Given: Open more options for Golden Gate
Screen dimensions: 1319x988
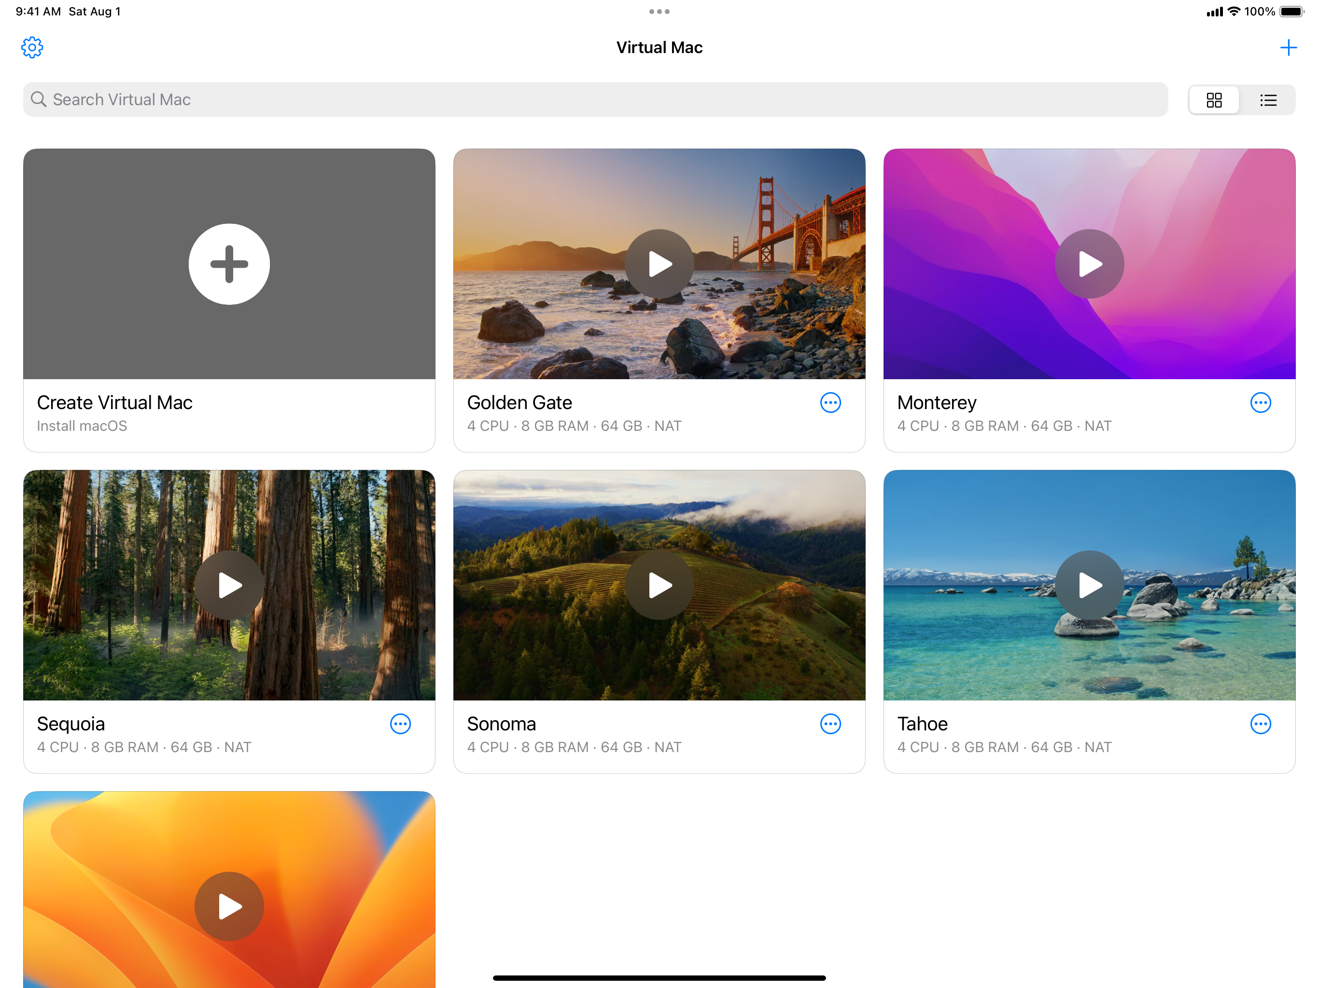Looking at the screenshot, I should [830, 403].
